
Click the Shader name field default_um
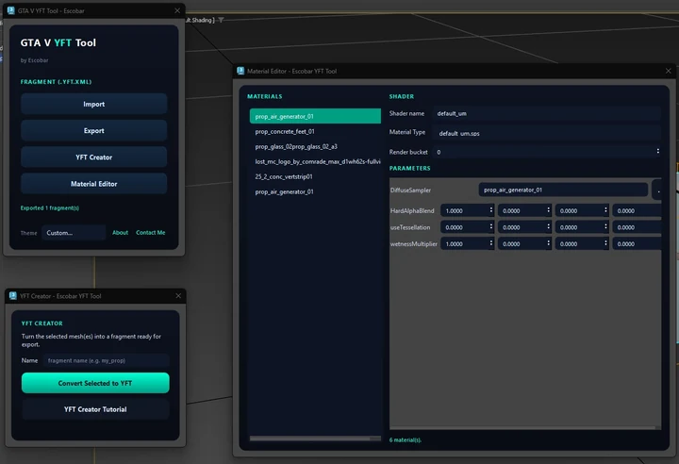tap(546, 113)
